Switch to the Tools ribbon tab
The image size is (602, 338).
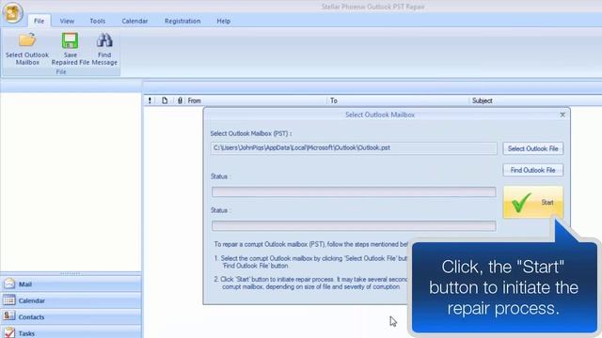98,21
